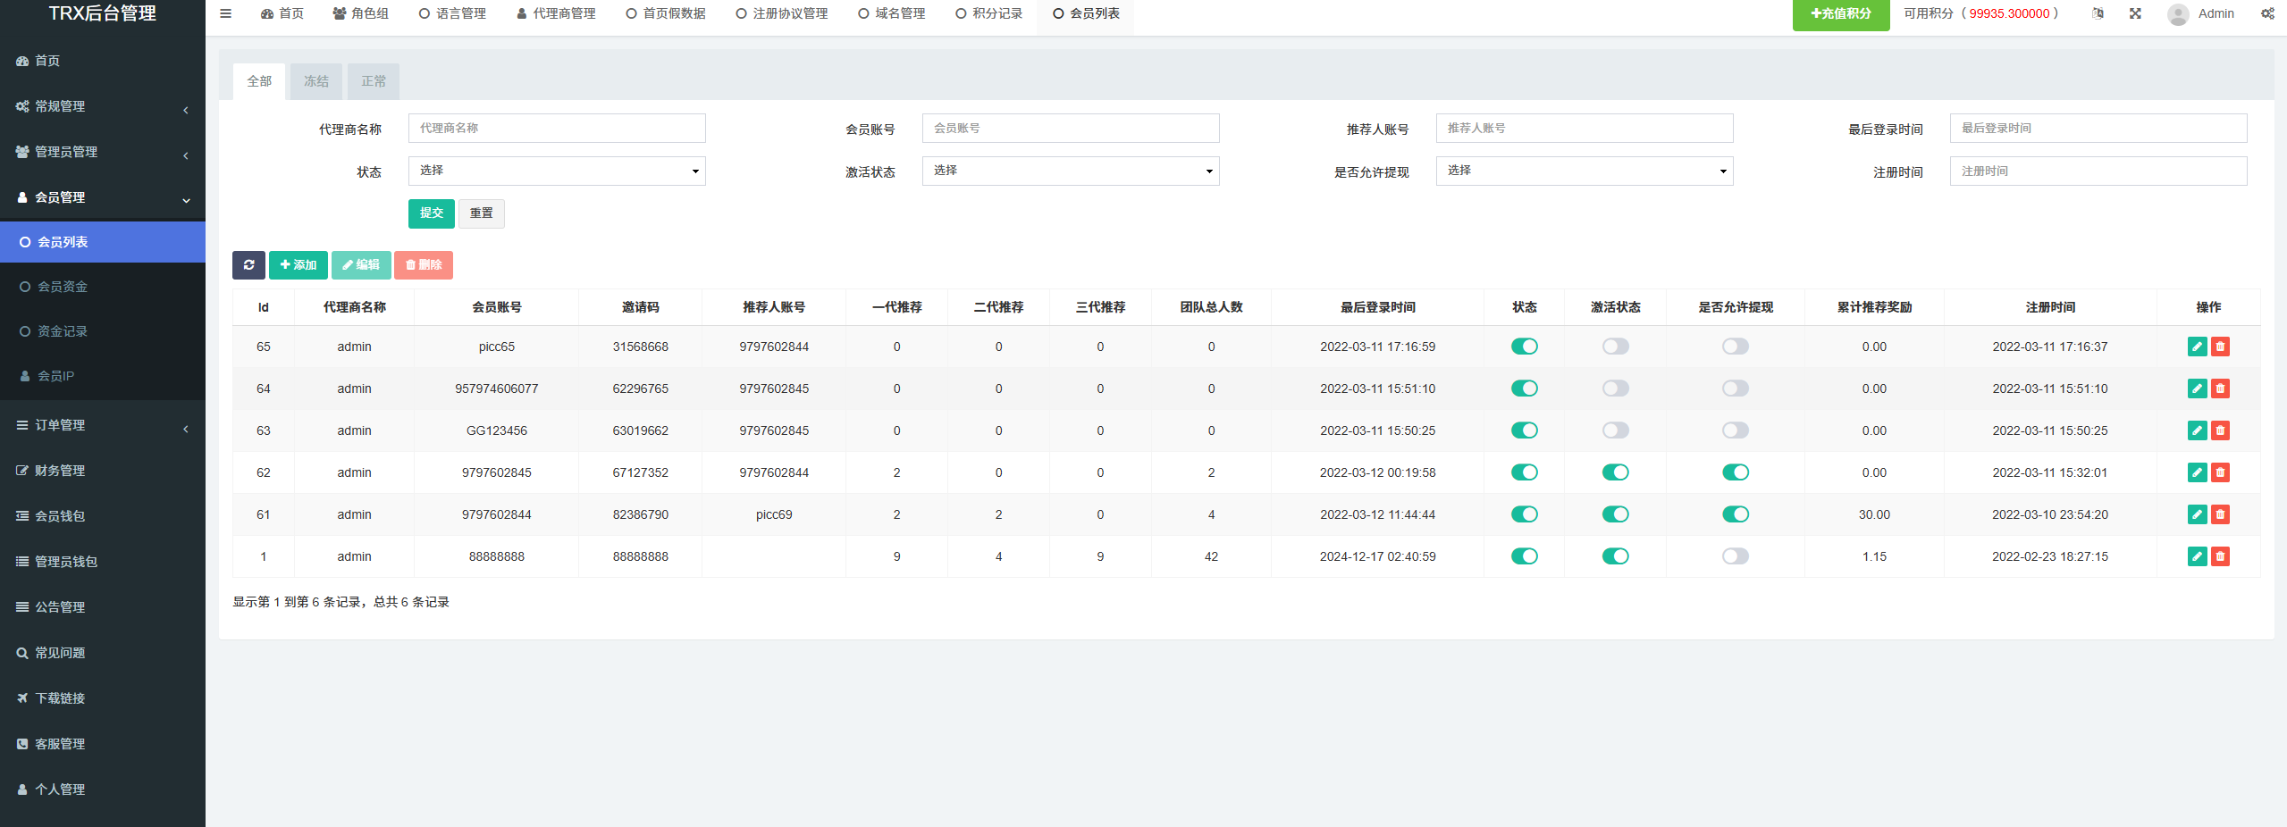The width and height of the screenshot is (2287, 827).
Task: Click the 会员账号 search input field
Action: pyautogui.click(x=1070, y=129)
